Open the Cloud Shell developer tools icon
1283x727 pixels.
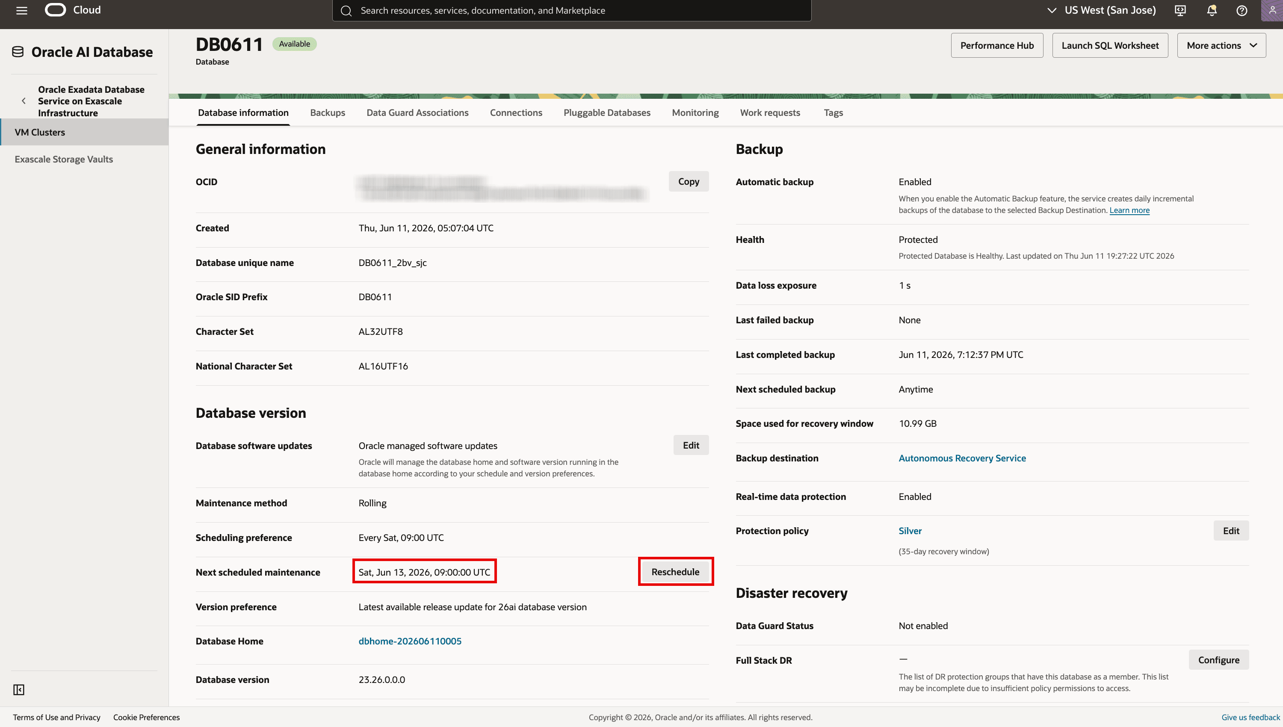(x=1180, y=11)
